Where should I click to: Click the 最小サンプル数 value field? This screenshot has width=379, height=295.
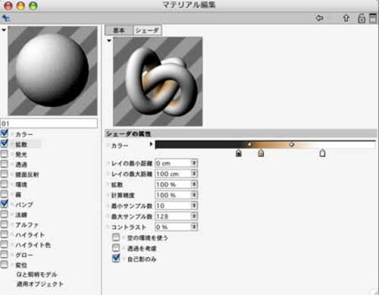pos(173,206)
